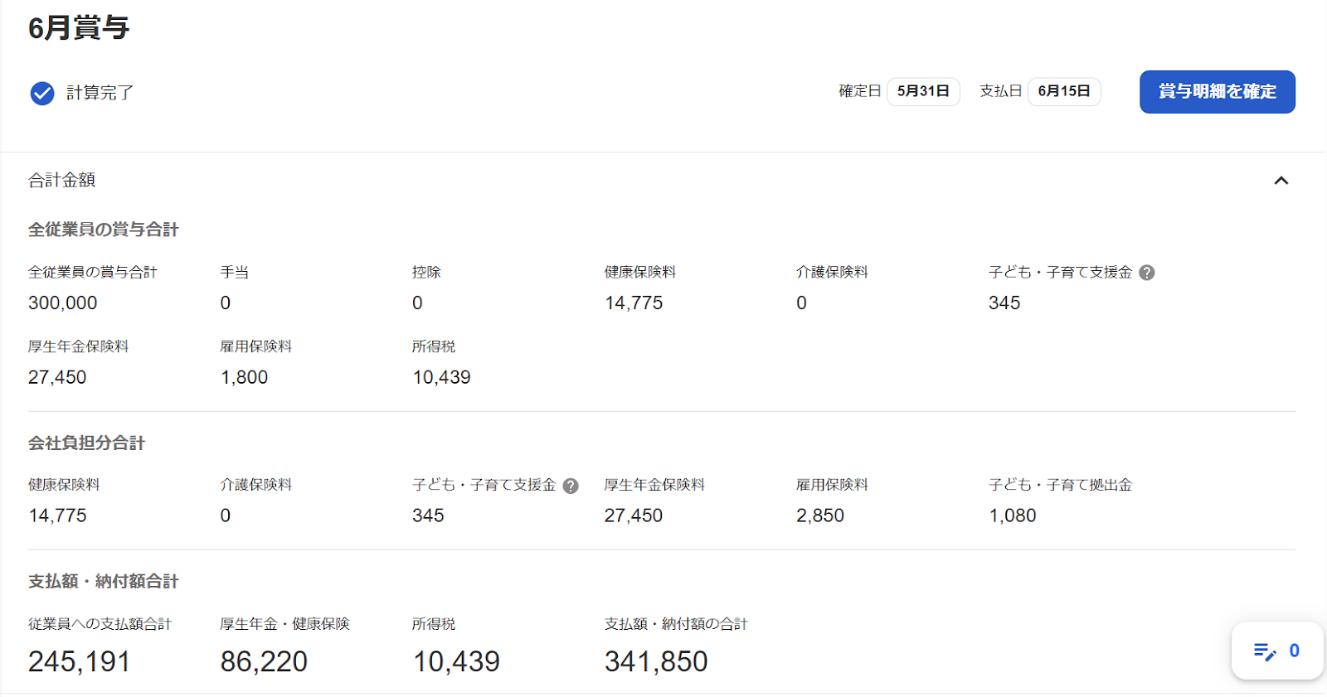Screen dimensions: 1327x697
Task: Confirm bonus with 賞与明細を確定 button
Action: [x=1217, y=92]
